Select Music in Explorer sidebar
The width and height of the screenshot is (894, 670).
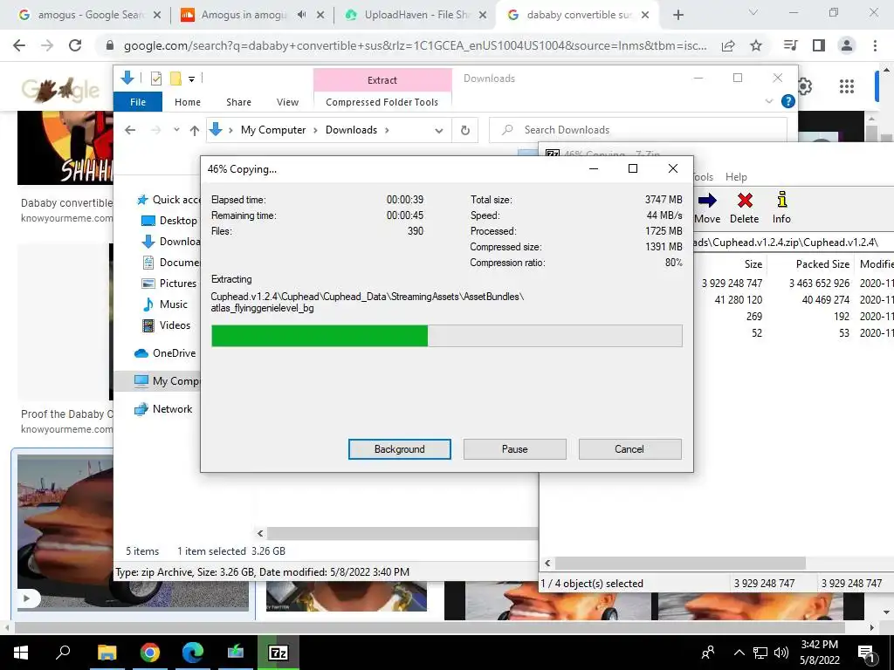click(x=165, y=304)
